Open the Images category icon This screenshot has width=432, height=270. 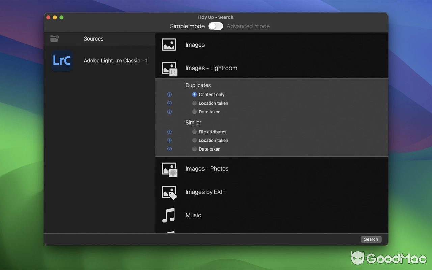(x=169, y=44)
